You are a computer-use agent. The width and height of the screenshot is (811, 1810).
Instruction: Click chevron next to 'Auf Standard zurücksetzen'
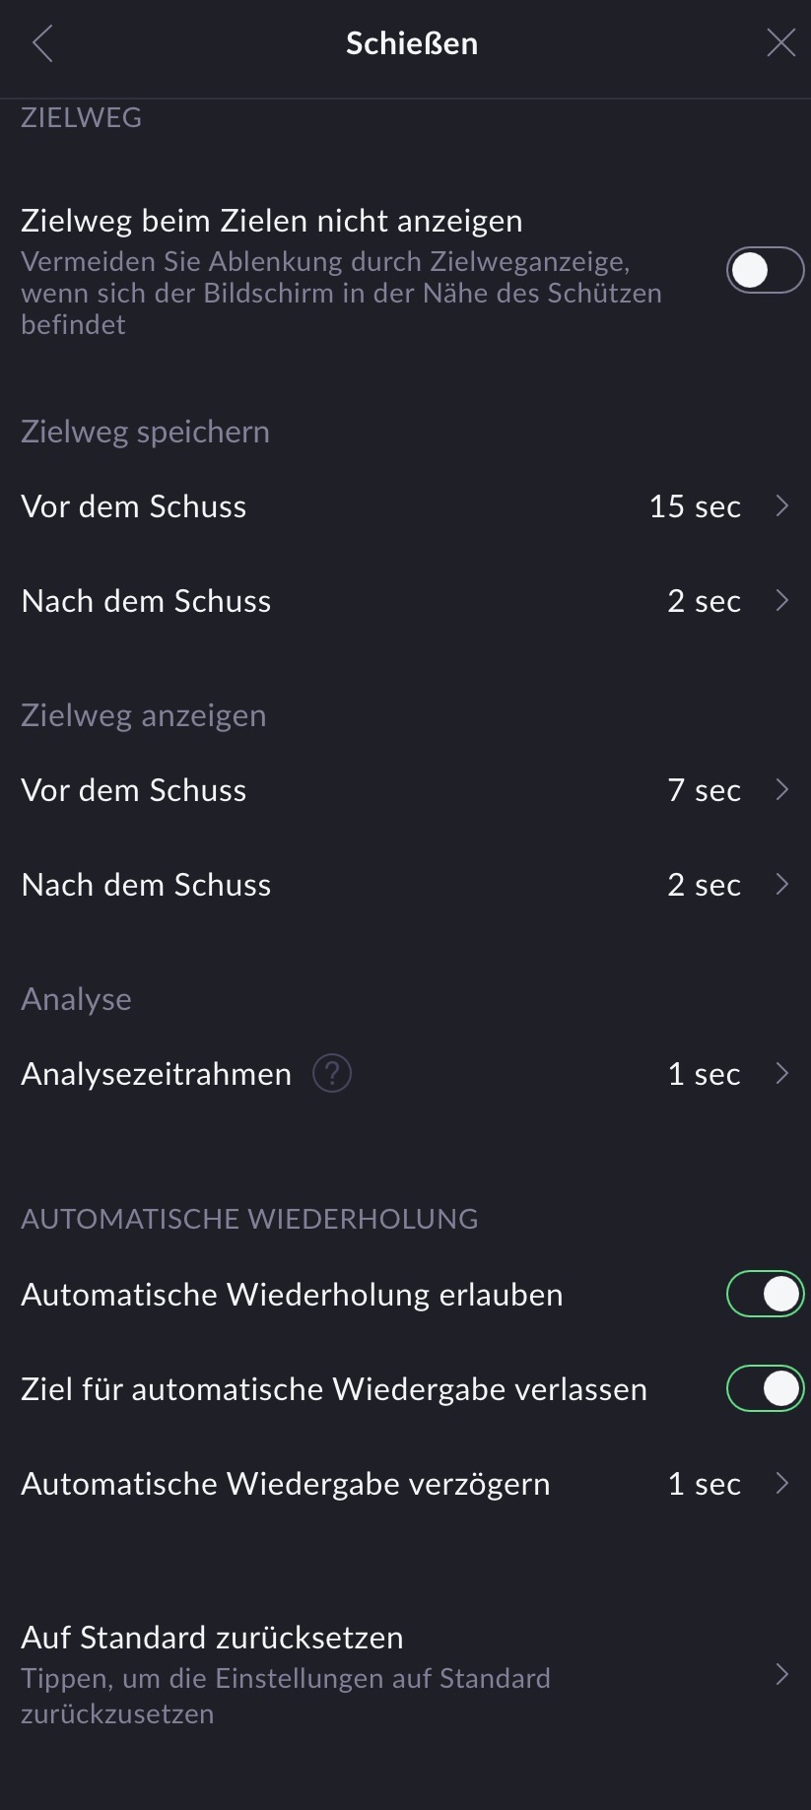pos(782,1674)
